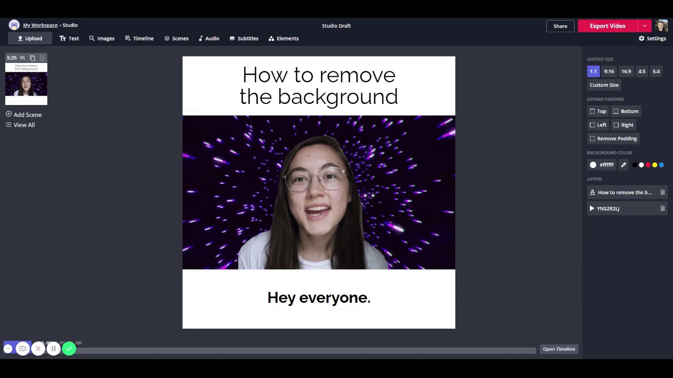The width and height of the screenshot is (673, 378).
Task: Pick a background color with the eyedropper
Action: click(x=624, y=165)
